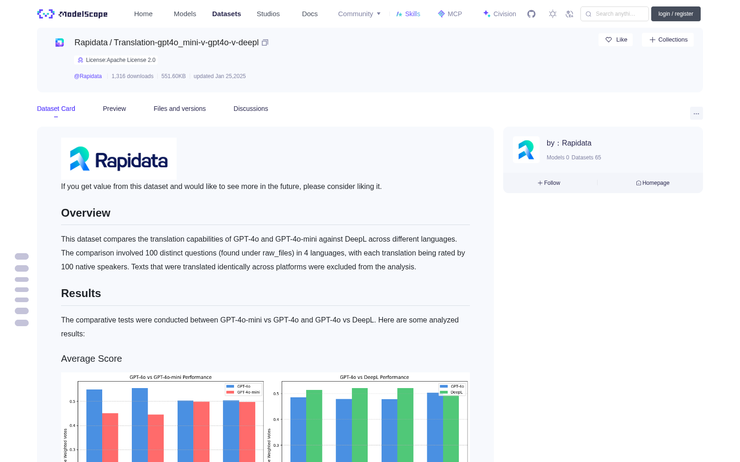The width and height of the screenshot is (740, 462).
Task: Switch language with the translate icon
Action: pos(570,14)
